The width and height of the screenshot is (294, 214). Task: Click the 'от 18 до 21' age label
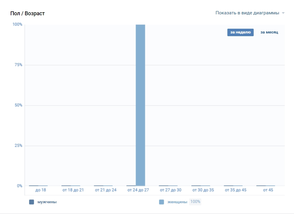pos(73,190)
